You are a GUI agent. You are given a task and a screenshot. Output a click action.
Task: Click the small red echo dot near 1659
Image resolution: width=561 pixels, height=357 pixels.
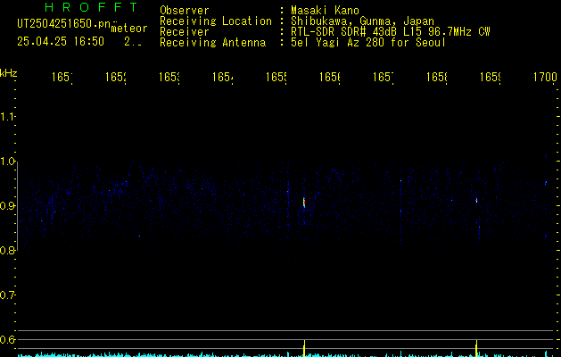pos(476,201)
